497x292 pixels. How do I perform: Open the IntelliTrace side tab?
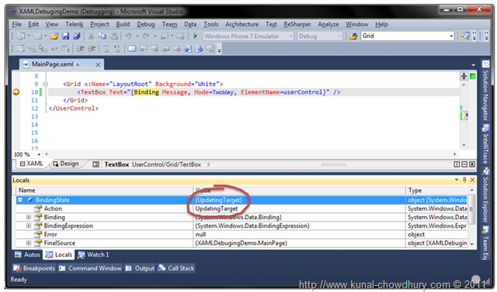(x=485, y=144)
